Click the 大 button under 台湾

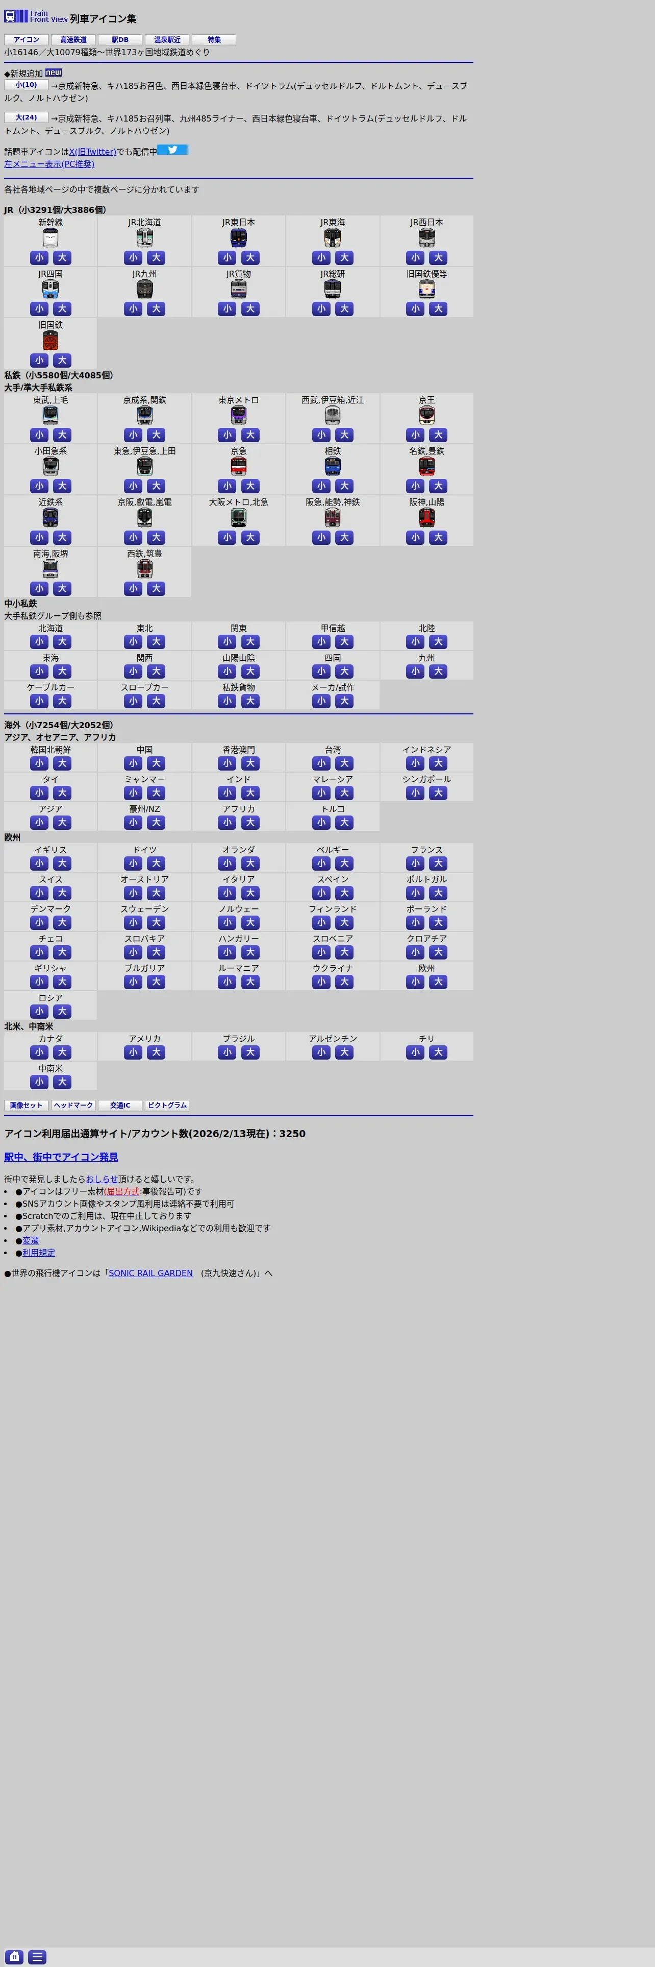click(x=345, y=763)
